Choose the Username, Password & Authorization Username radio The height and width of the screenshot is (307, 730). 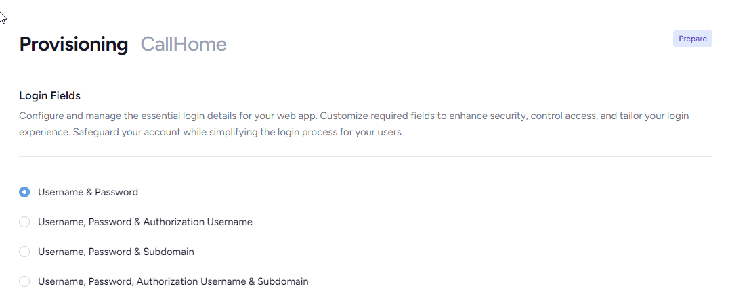coord(24,222)
